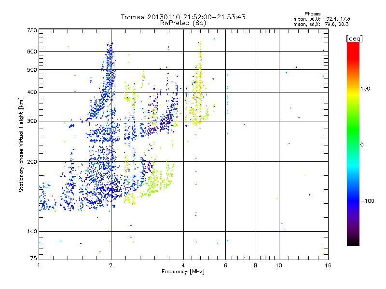The width and height of the screenshot is (386, 289).
Task: Click the x-axis '6' tick label
Action: (x=225, y=265)
